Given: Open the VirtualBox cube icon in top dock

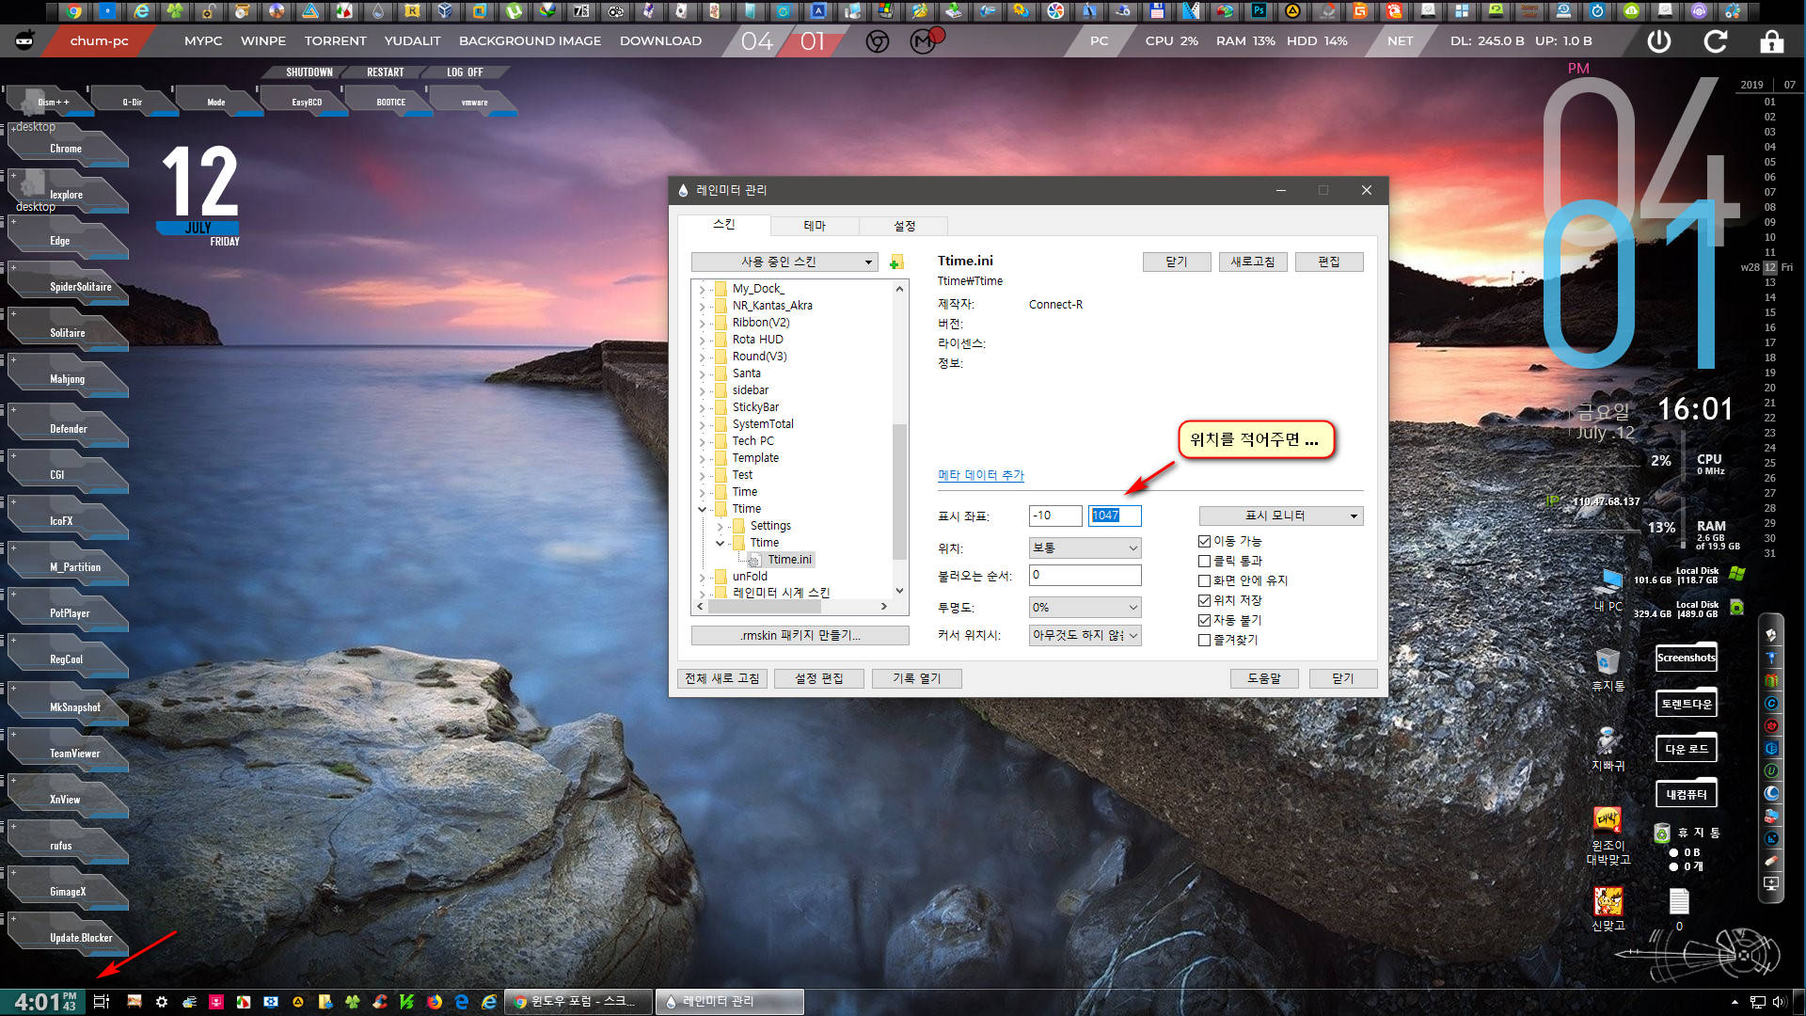Looking at the screenshot, I should point(445,11).
